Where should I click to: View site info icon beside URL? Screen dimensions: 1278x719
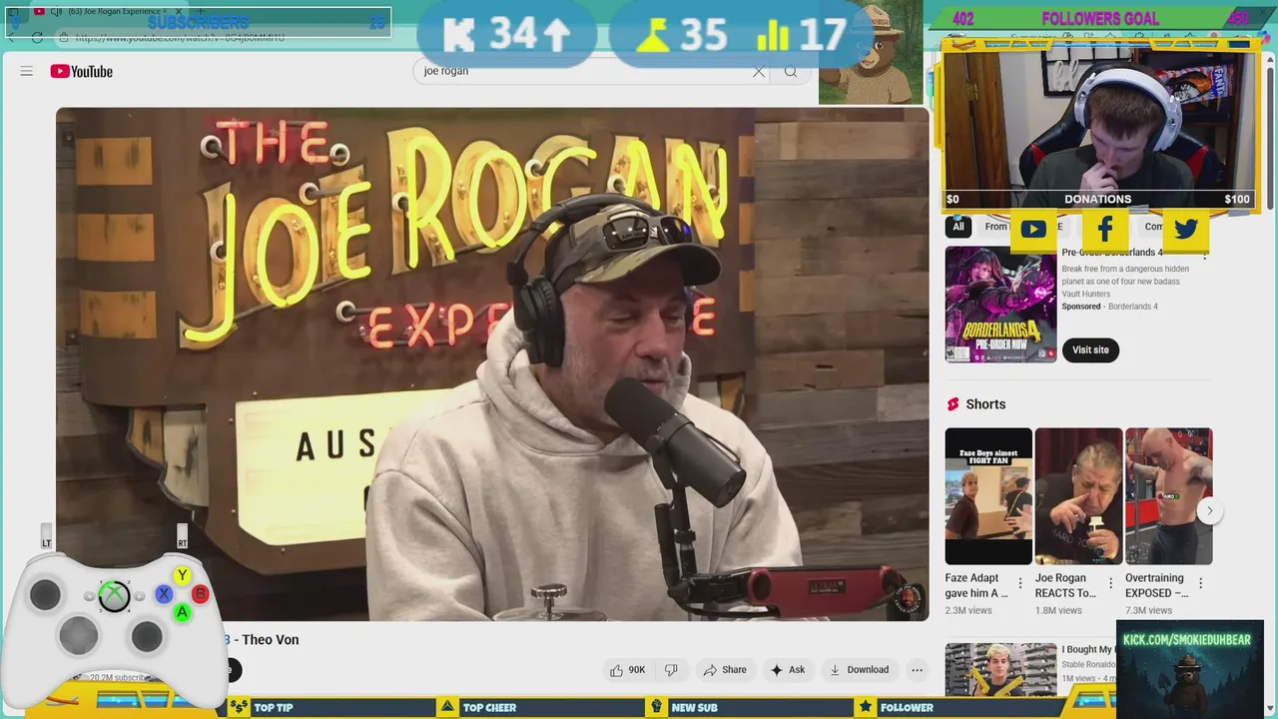coord(64,38)
